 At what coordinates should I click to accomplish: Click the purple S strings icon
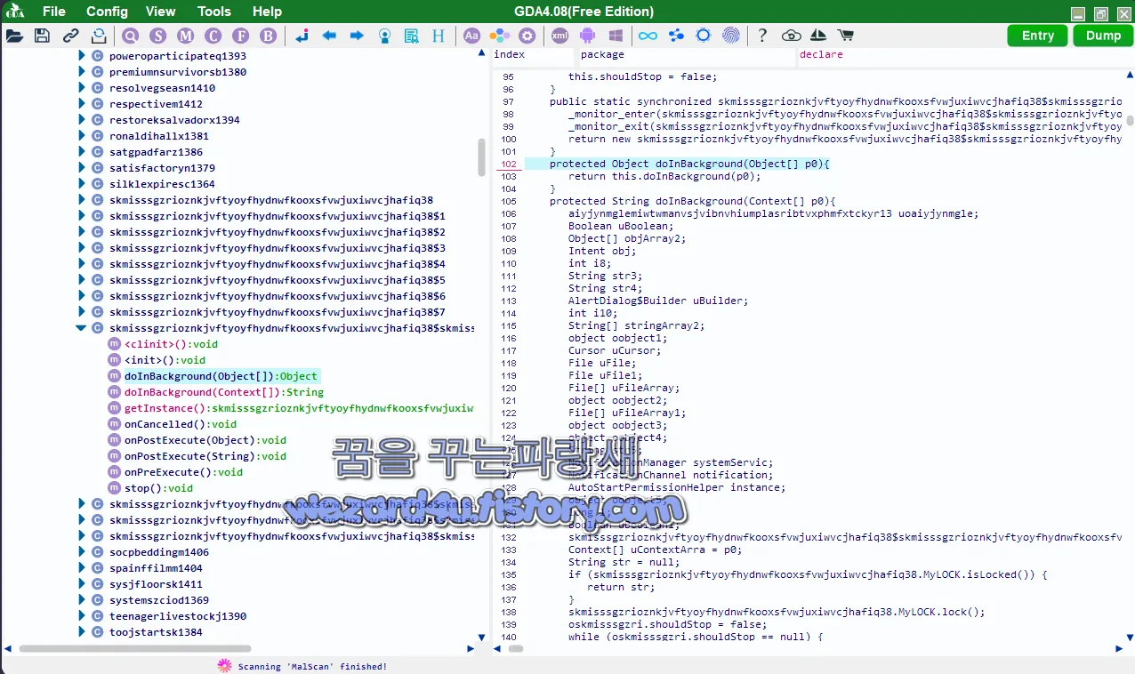click(x=158, y=36)
